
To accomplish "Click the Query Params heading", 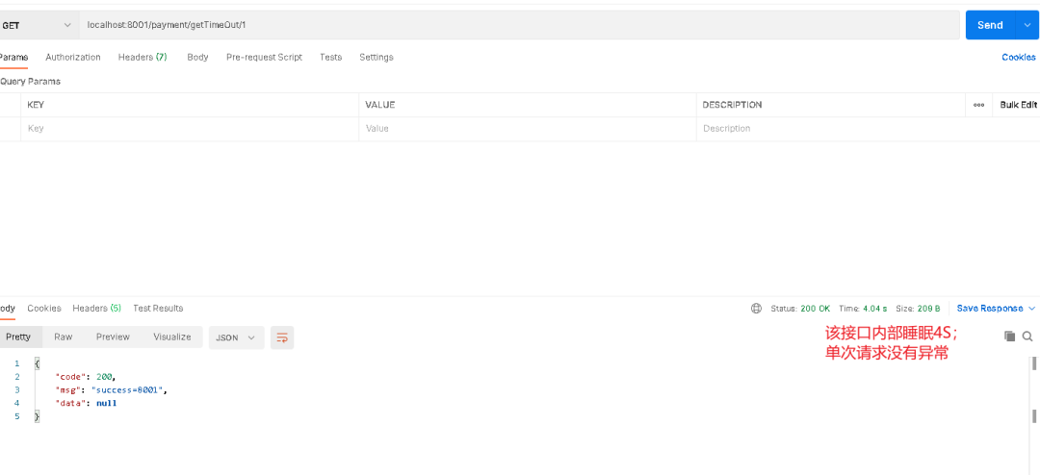I will (x=31, y=82).
